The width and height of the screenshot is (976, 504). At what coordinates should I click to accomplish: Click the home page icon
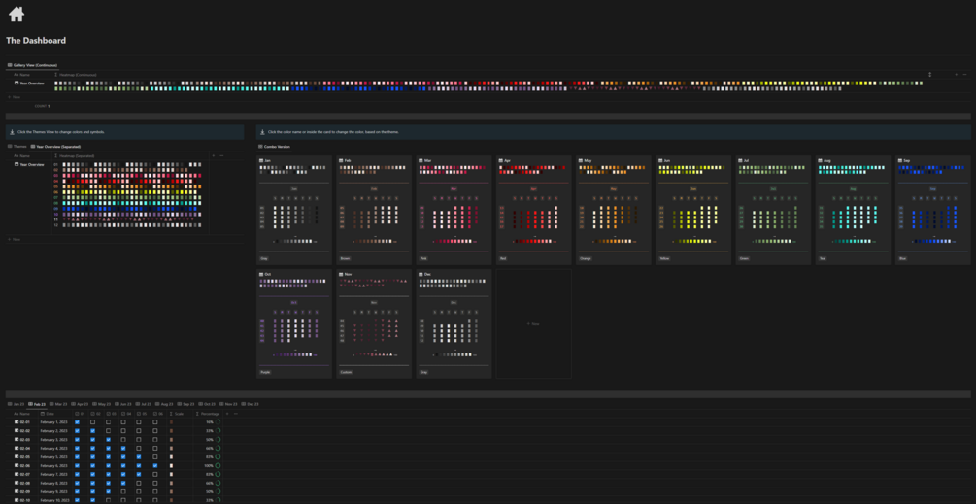click(x=17, y=13)
